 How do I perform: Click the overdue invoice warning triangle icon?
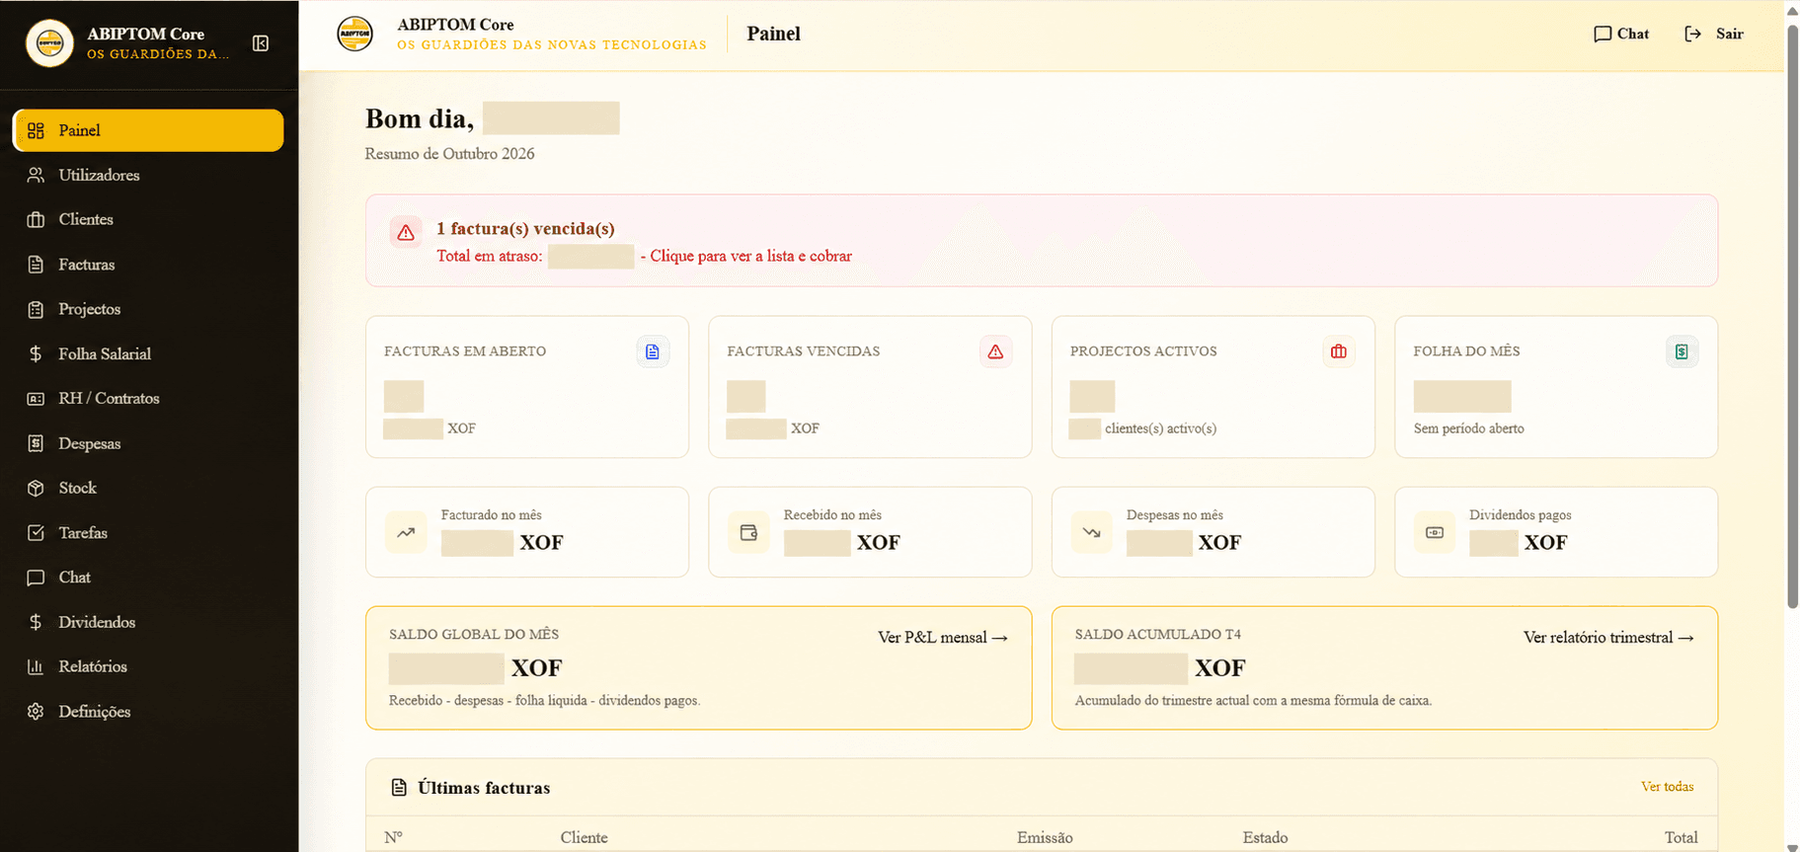pyautogui.click(x=406, y=232)
